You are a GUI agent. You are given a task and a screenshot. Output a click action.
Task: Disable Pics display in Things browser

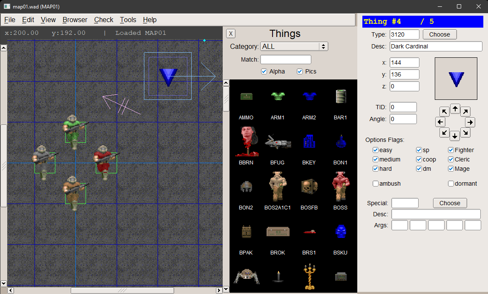[300, 71]
